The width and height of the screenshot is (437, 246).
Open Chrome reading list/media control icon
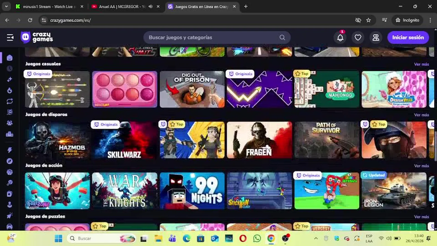384,20
